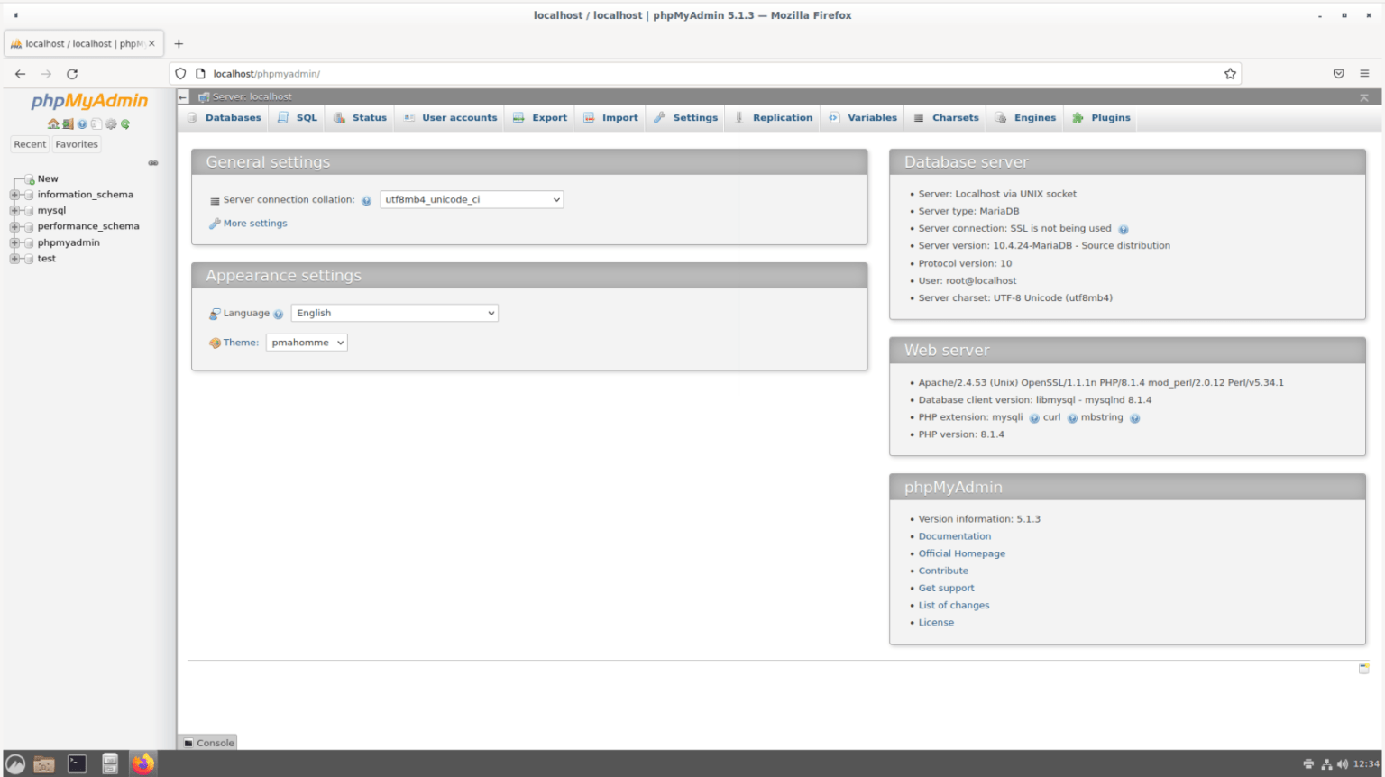
Task: Click the Log out door icon
Action: pos(68,124)
